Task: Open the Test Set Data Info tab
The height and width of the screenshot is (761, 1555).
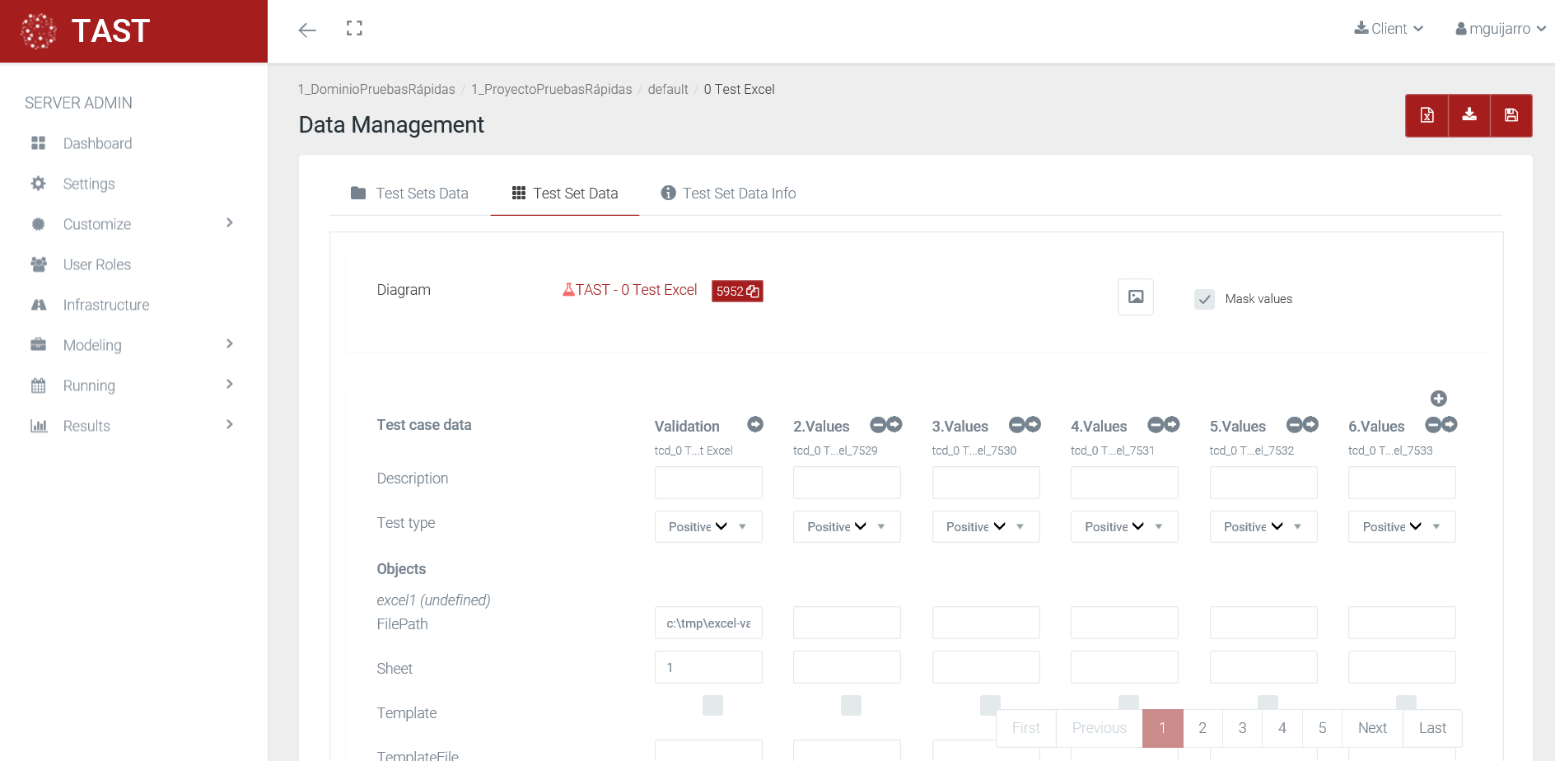Action: click(x=728, y=194)
